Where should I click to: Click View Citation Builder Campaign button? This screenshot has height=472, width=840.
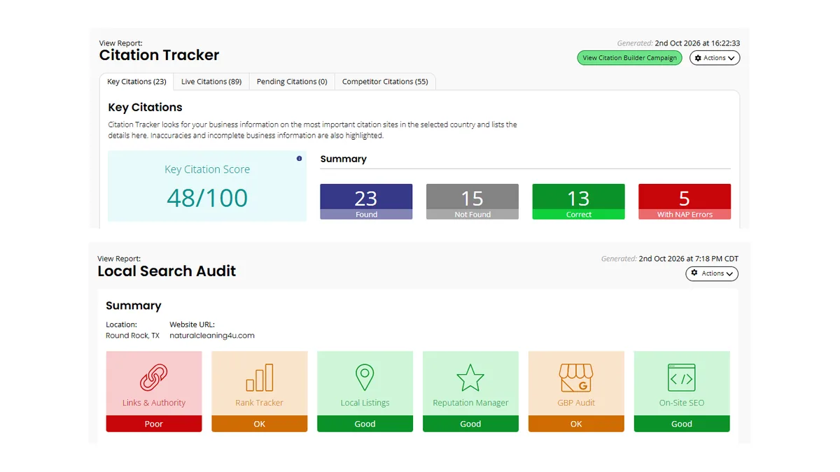pyautogui.click(x=630, y=58)
